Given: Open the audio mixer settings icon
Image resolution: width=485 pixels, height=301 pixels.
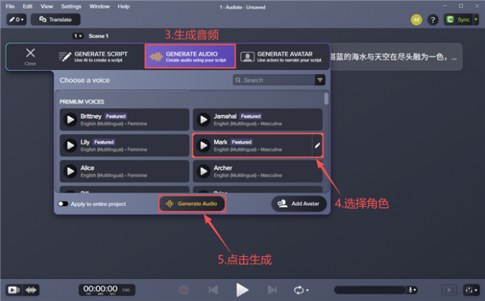Looking at the screenshot, I should [471, 290].
